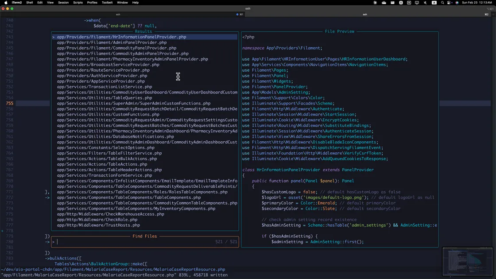This screenshot has height=279, width=496.
Task: Open the Help menu
Action: pos(136,3)
